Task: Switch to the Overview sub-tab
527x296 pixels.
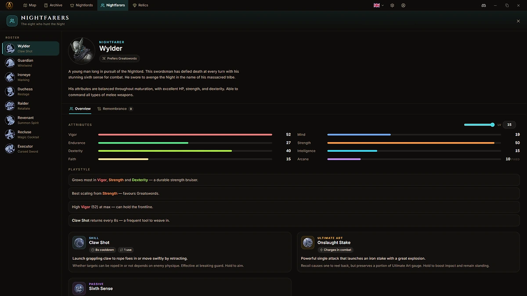Action: pos(80,109)
